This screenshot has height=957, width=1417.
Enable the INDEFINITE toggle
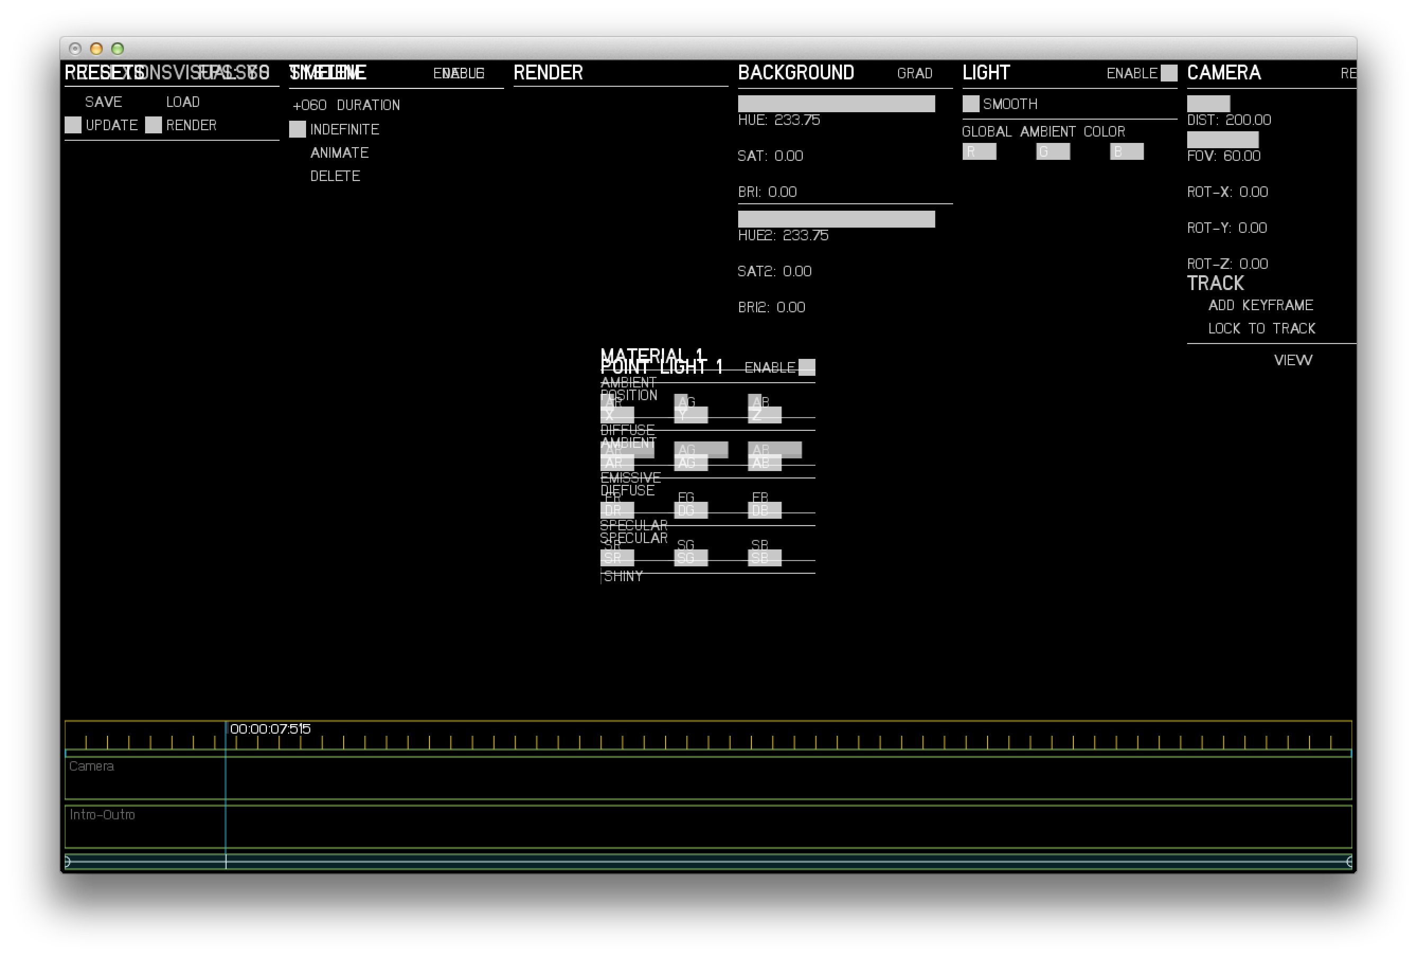(298, 129)
